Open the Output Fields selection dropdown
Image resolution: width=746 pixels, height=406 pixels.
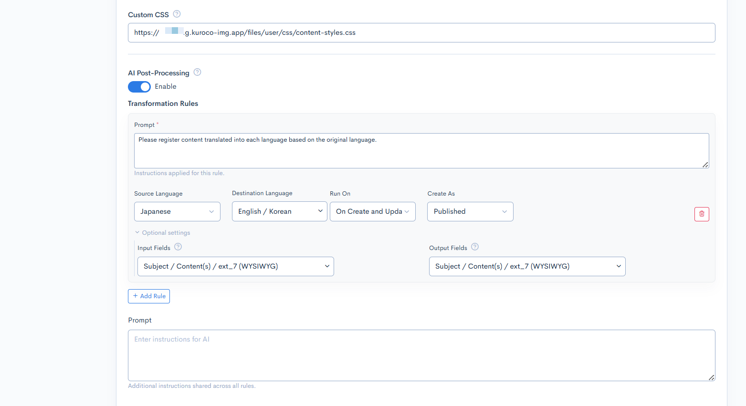click(x=527, y=266)
